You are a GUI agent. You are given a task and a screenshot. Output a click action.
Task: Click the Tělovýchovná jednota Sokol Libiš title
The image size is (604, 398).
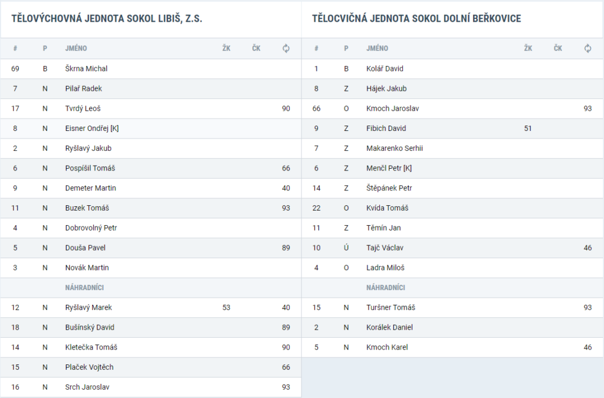[x=107, y=18]
